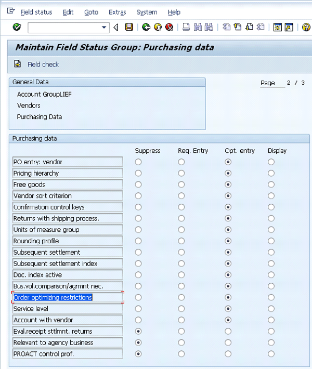Select Opt. entry for PO entry: vendor

pos(228,162)
